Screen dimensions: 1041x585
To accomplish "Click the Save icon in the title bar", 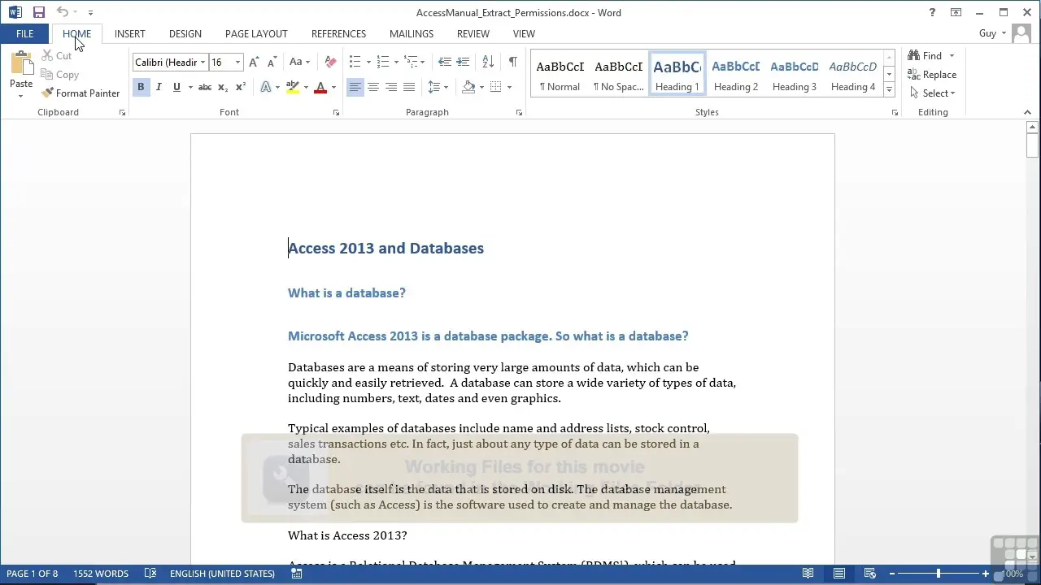I will coord(38,12).
